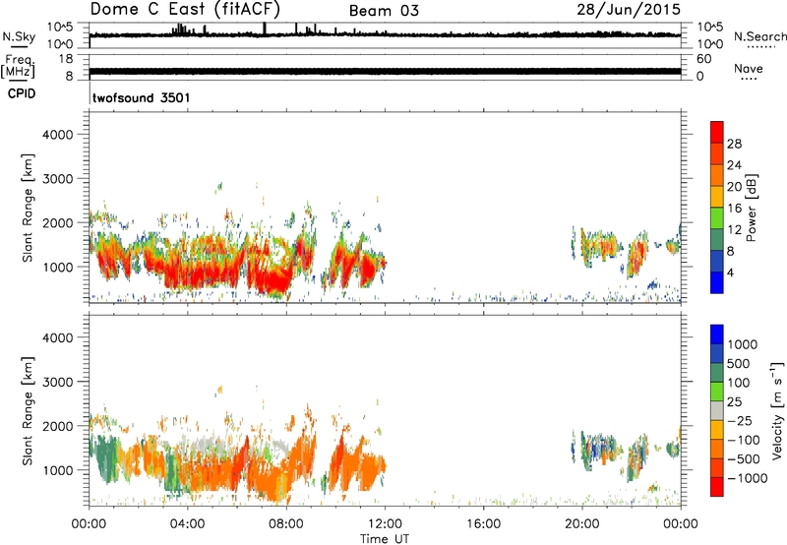Click the 'N.Sky' legend label

click(x=19, y=37)
